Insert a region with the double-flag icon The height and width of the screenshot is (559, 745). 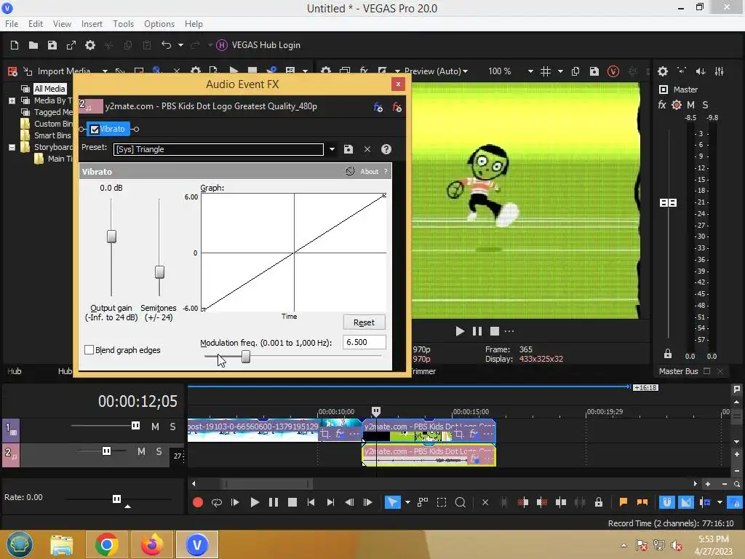click(642, 502)
